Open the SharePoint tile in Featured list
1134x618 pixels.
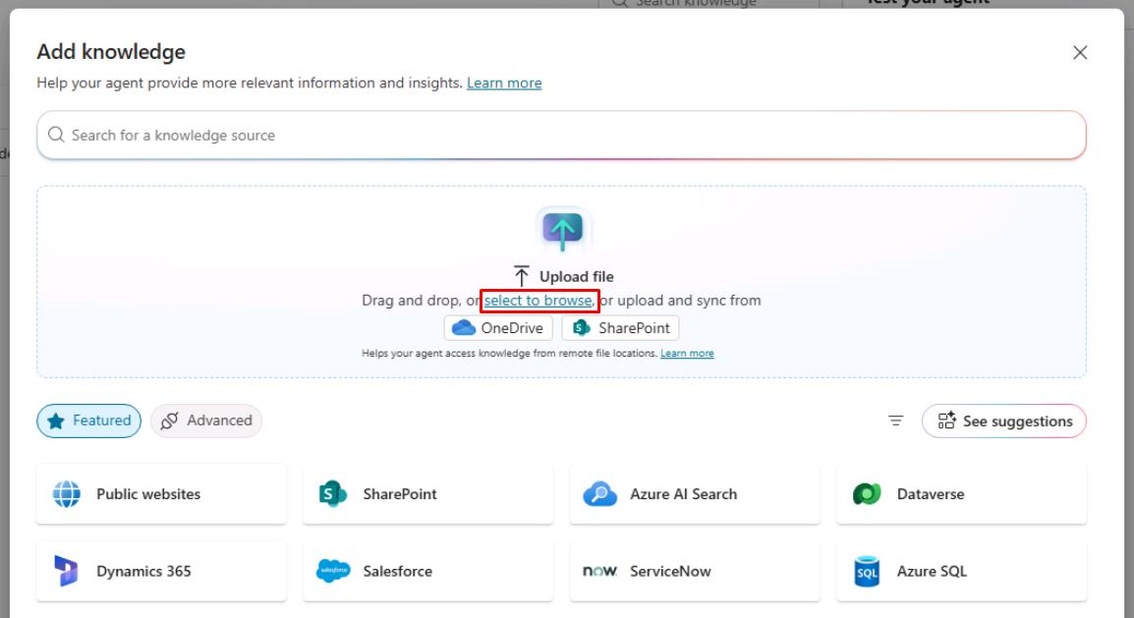pos(427,493)
